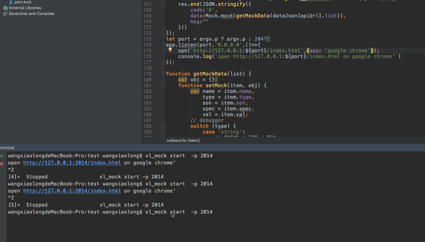Click the fold end marker on line 172

164,33
